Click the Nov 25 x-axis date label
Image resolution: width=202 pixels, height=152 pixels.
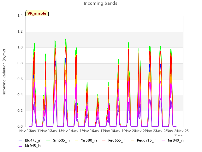coord(183,131)
